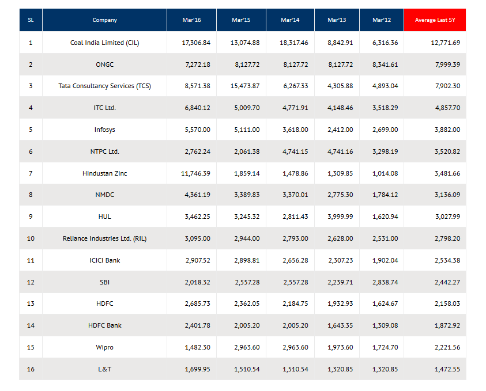Select the NTPC Ltd. company cell
This screenshot has height=391, width=486.
coord(105,151)
